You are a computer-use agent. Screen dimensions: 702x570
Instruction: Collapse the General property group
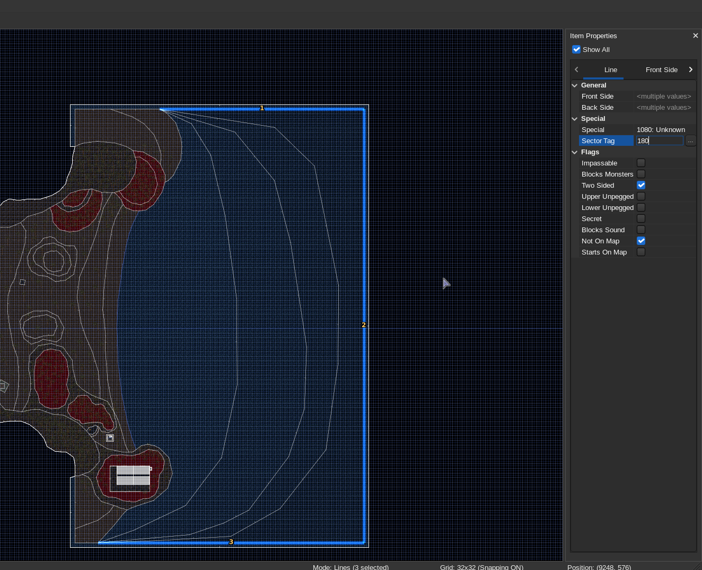[x=575, y=85]
